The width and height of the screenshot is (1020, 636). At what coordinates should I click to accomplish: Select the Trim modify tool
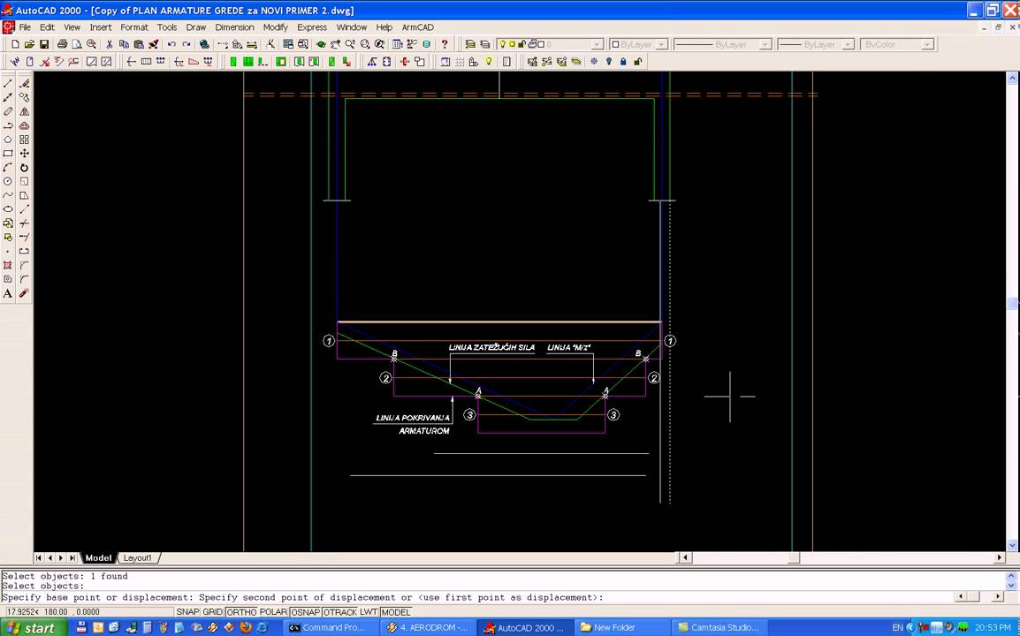tap(24, 223)
